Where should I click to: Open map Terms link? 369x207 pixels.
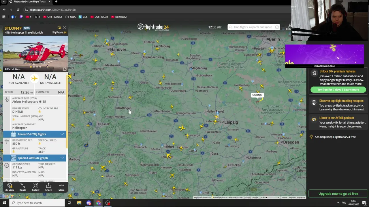284,198
